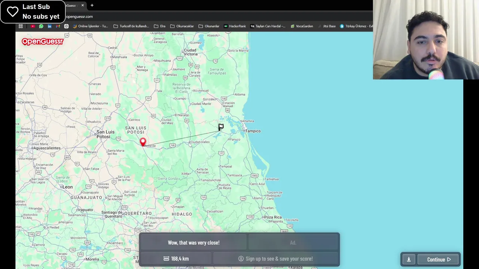Open the Taylan Can Hardal bookmark
This screenshot has height=269, width=479.
coord(268,26)
